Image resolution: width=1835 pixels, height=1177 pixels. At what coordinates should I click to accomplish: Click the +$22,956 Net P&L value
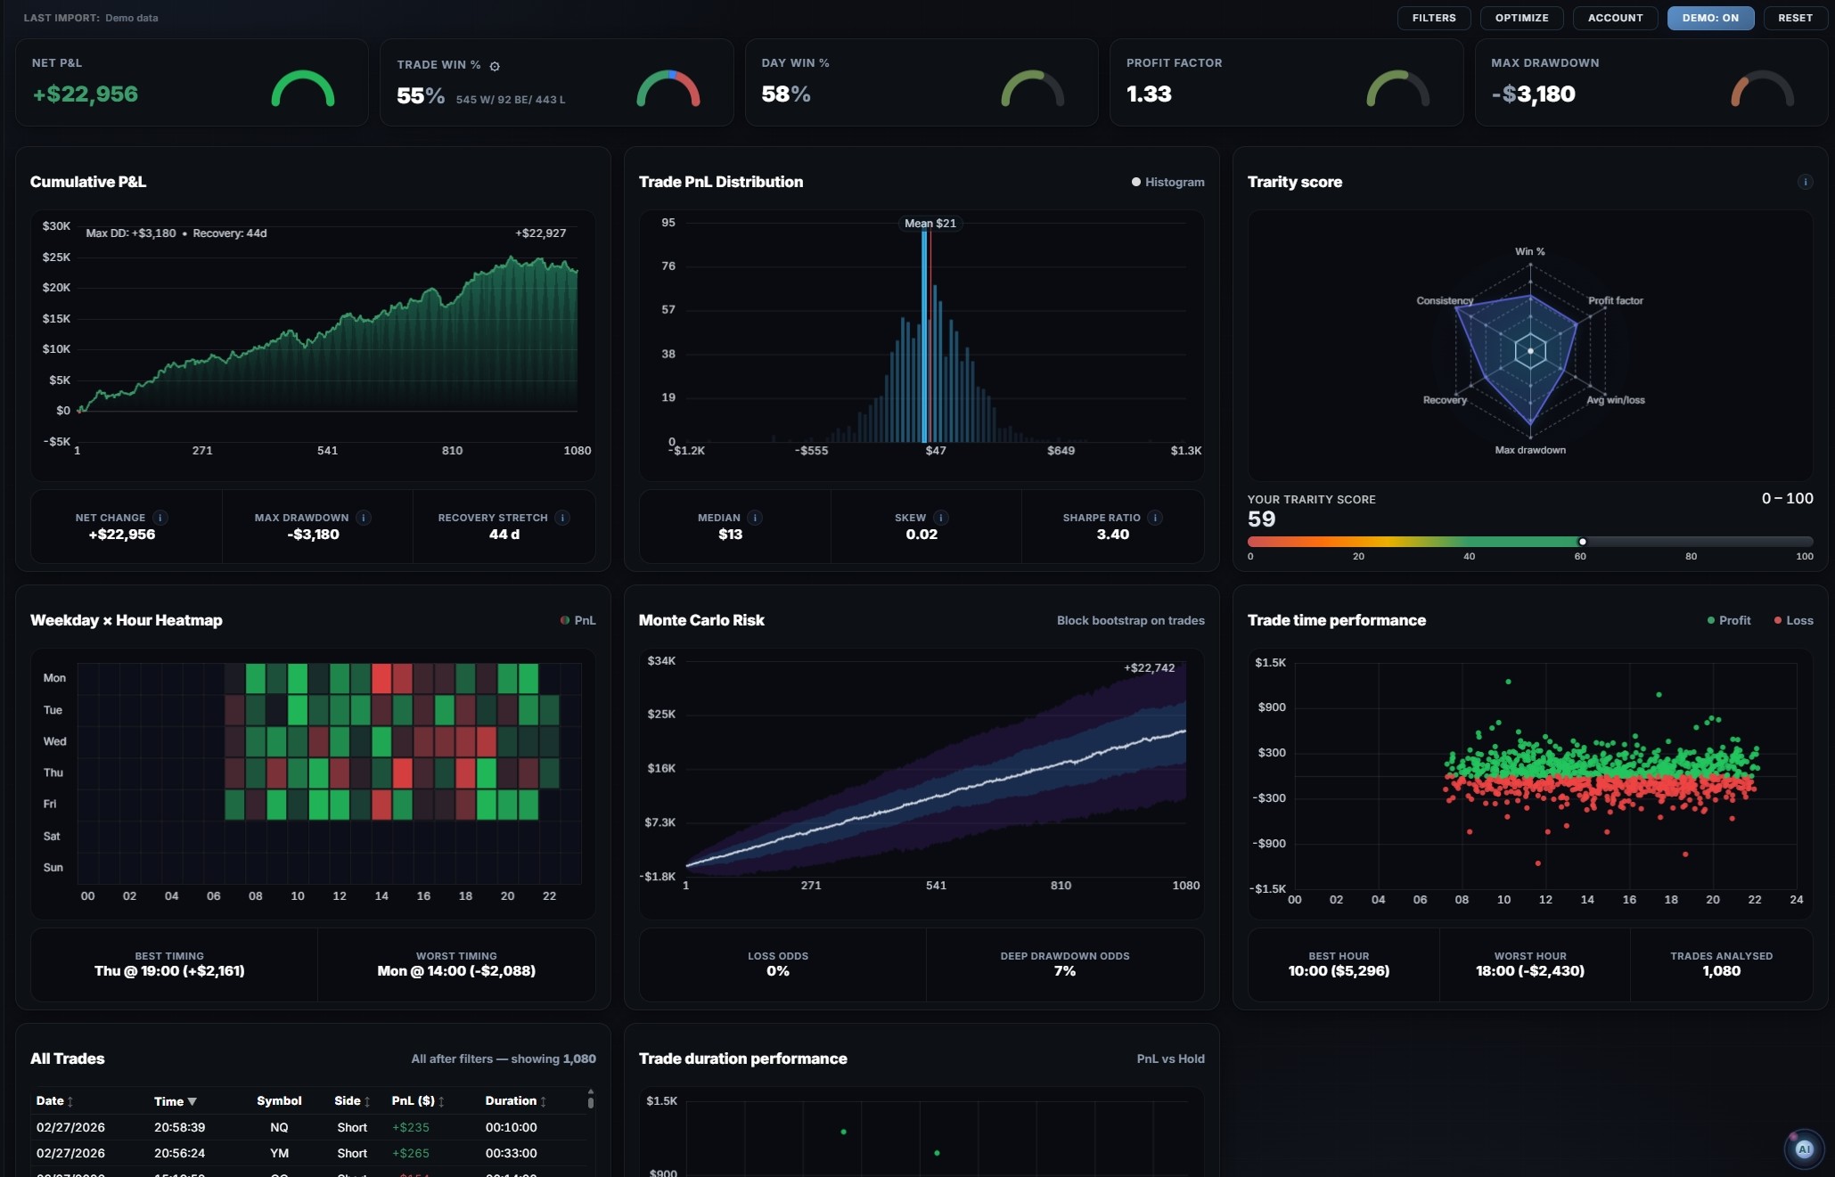point(86,94)
